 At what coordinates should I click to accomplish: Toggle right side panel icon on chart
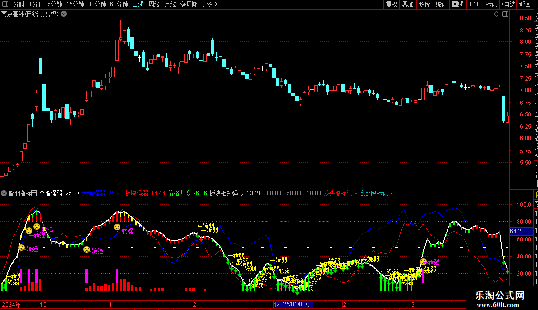click(505, 14)
